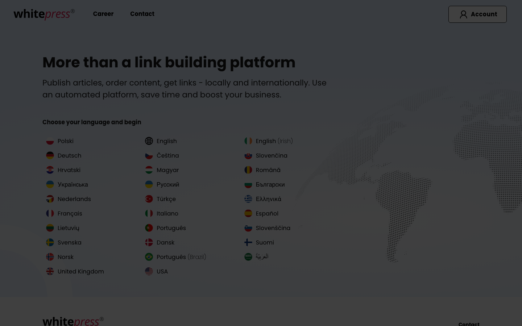Choose Русский language
This screenshot has width=522, height=326.
click(168, 184)
